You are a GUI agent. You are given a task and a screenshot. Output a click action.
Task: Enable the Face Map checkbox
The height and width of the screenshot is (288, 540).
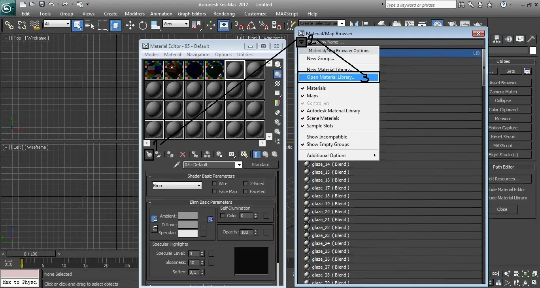(x=214, y=191)
